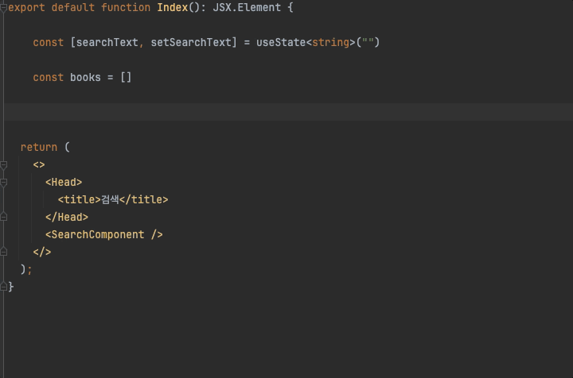Click the return keyword
573x378 pixels.
click(39, 148)
